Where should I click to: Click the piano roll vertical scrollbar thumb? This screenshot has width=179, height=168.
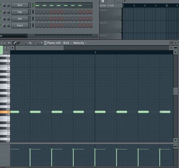[175, 91]
